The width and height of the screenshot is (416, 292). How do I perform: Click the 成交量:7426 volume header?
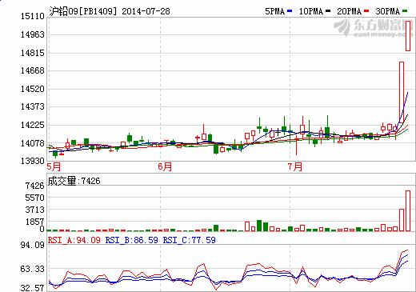[x=74, y=181]
